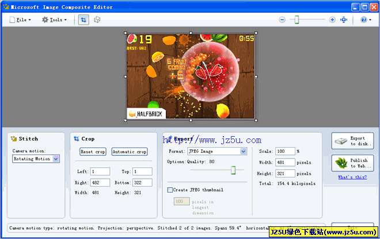Close the Image Composite Editor window
The width and height of the screenshot is (380, 239).
(374, 7)
